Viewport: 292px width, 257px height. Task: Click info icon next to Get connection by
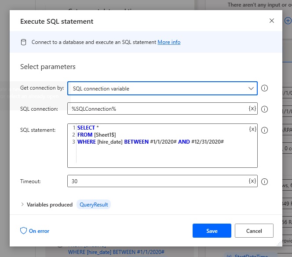(x=264, y=88)
